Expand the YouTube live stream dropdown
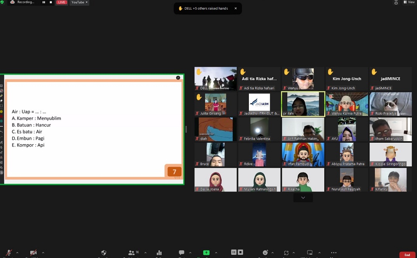This screenshot has width=417, height=258. [79, 2]
